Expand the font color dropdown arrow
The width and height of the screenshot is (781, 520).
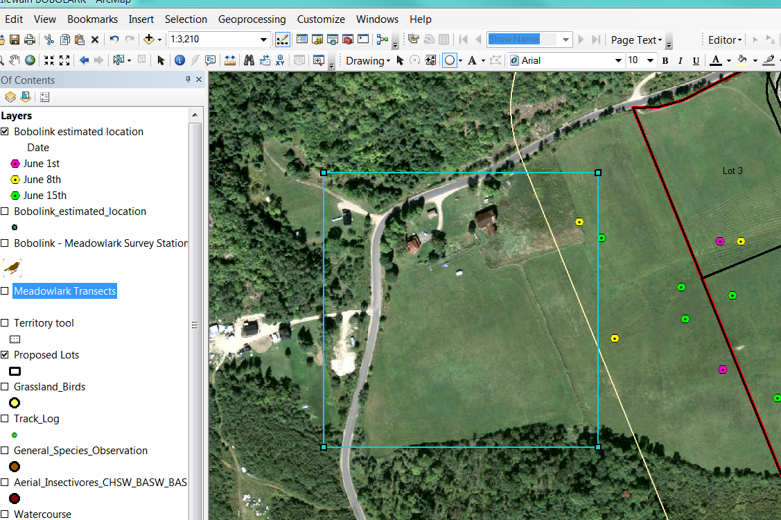click(729, 61)
